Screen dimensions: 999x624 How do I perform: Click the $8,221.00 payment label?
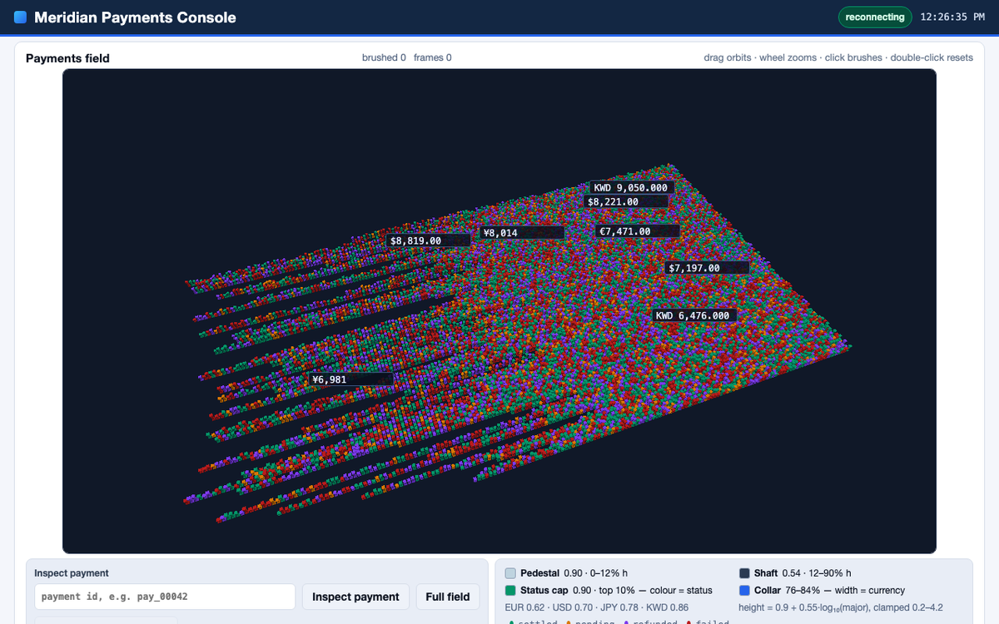point(626,201)
